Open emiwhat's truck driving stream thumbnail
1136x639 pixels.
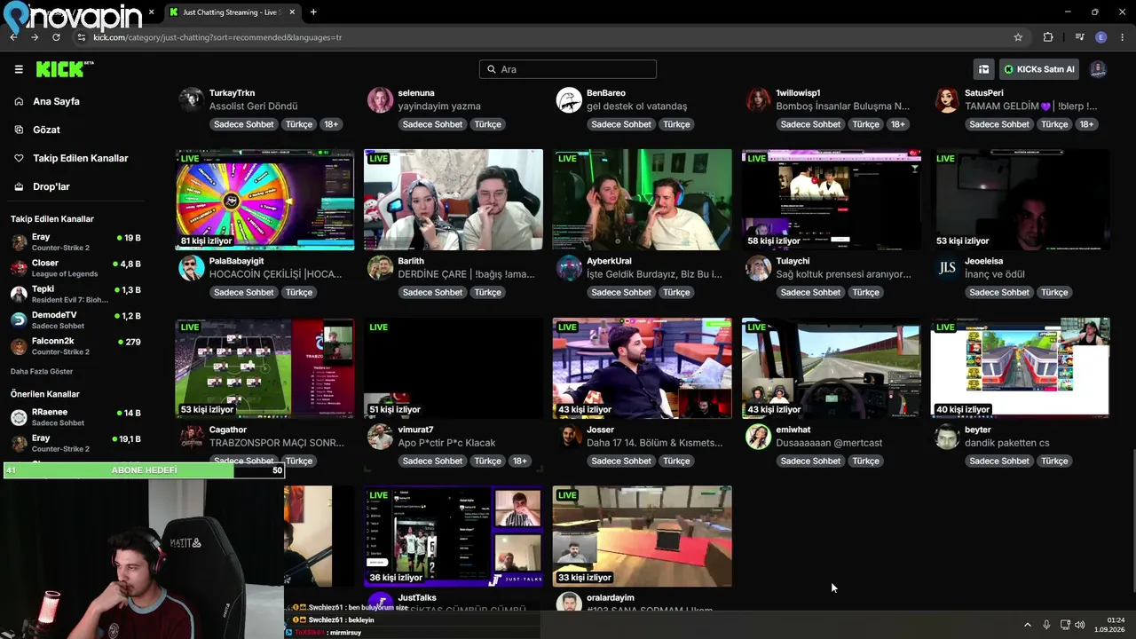[x=832, y=367]
